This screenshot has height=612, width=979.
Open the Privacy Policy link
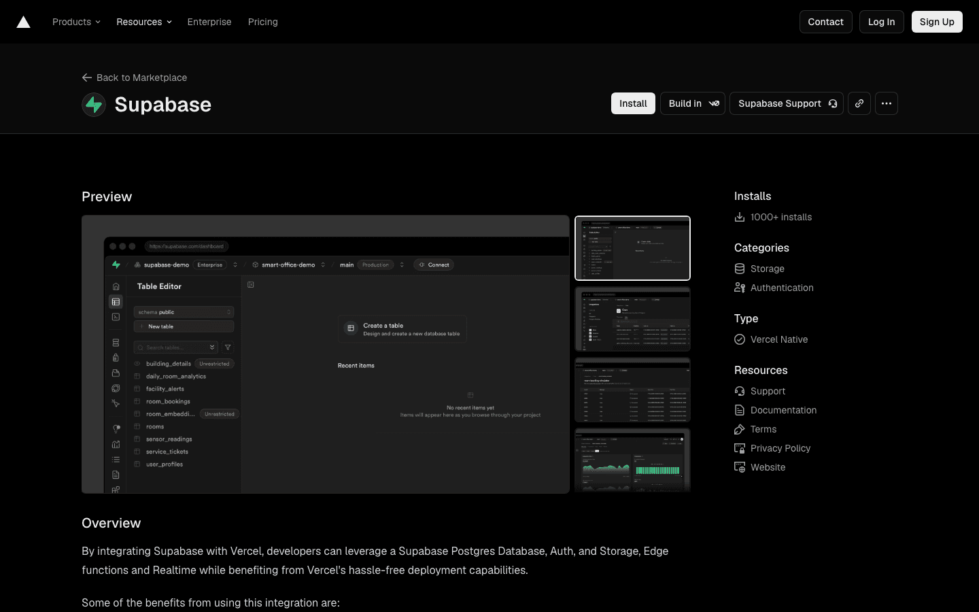coord(772,448)
